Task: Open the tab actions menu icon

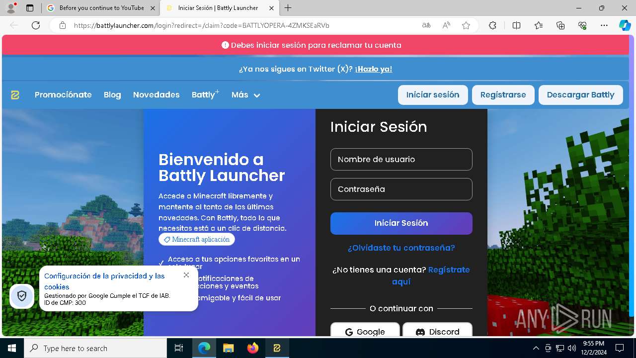Action: click(x=30, y=8)
